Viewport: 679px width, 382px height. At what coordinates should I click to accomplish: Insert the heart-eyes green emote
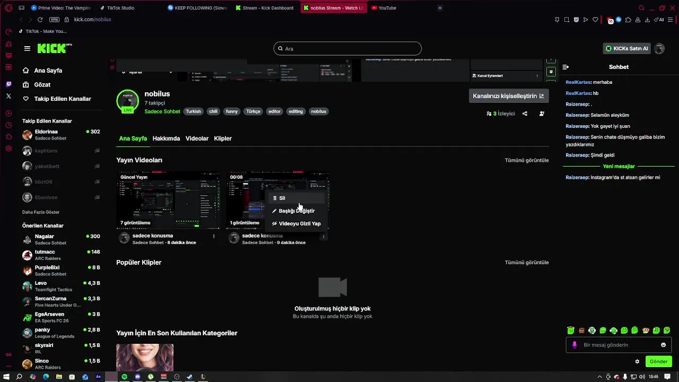(667, 330)
